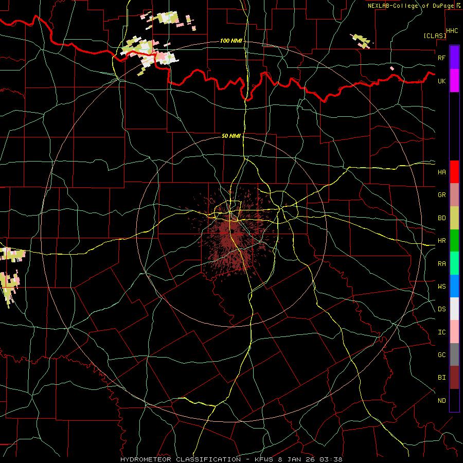Click the brown BI legend swatch
The width and height of the screenshot is (463, 463).
tap(454, 378)
